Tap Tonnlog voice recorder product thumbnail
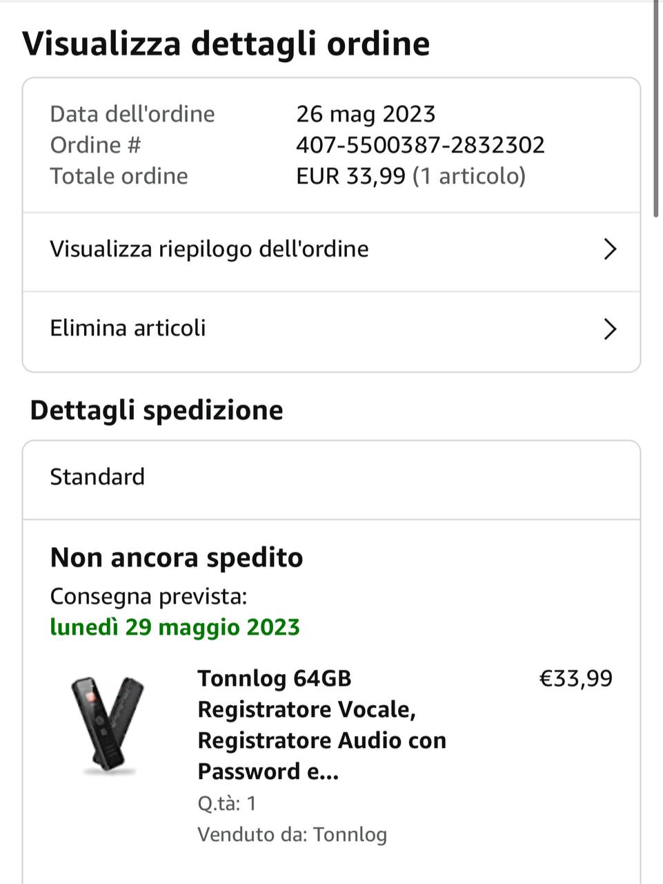 point(108,725)
